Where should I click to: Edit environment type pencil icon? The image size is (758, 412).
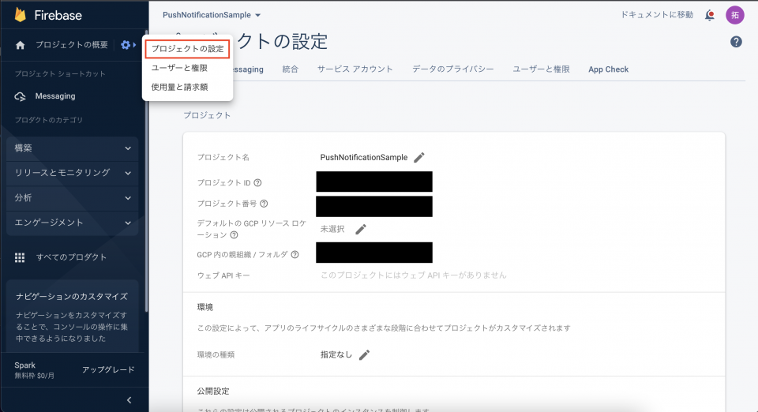[x=365, y=355]
